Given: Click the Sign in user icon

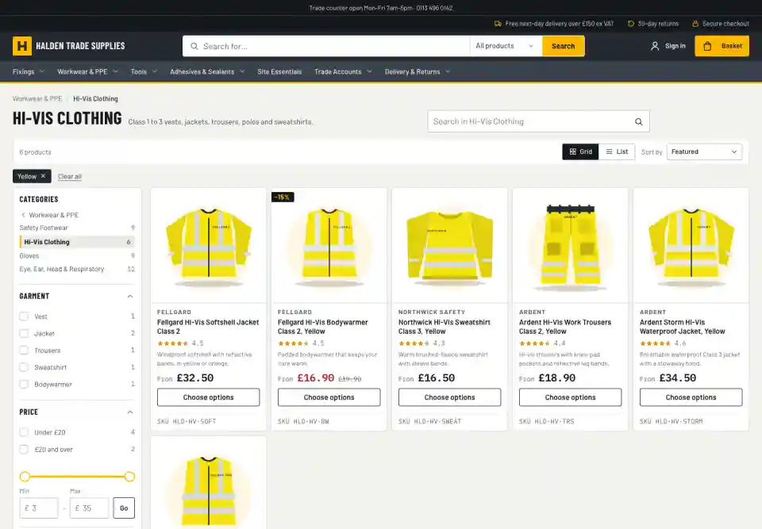Looking at the screenshot, I should point(655,46).
